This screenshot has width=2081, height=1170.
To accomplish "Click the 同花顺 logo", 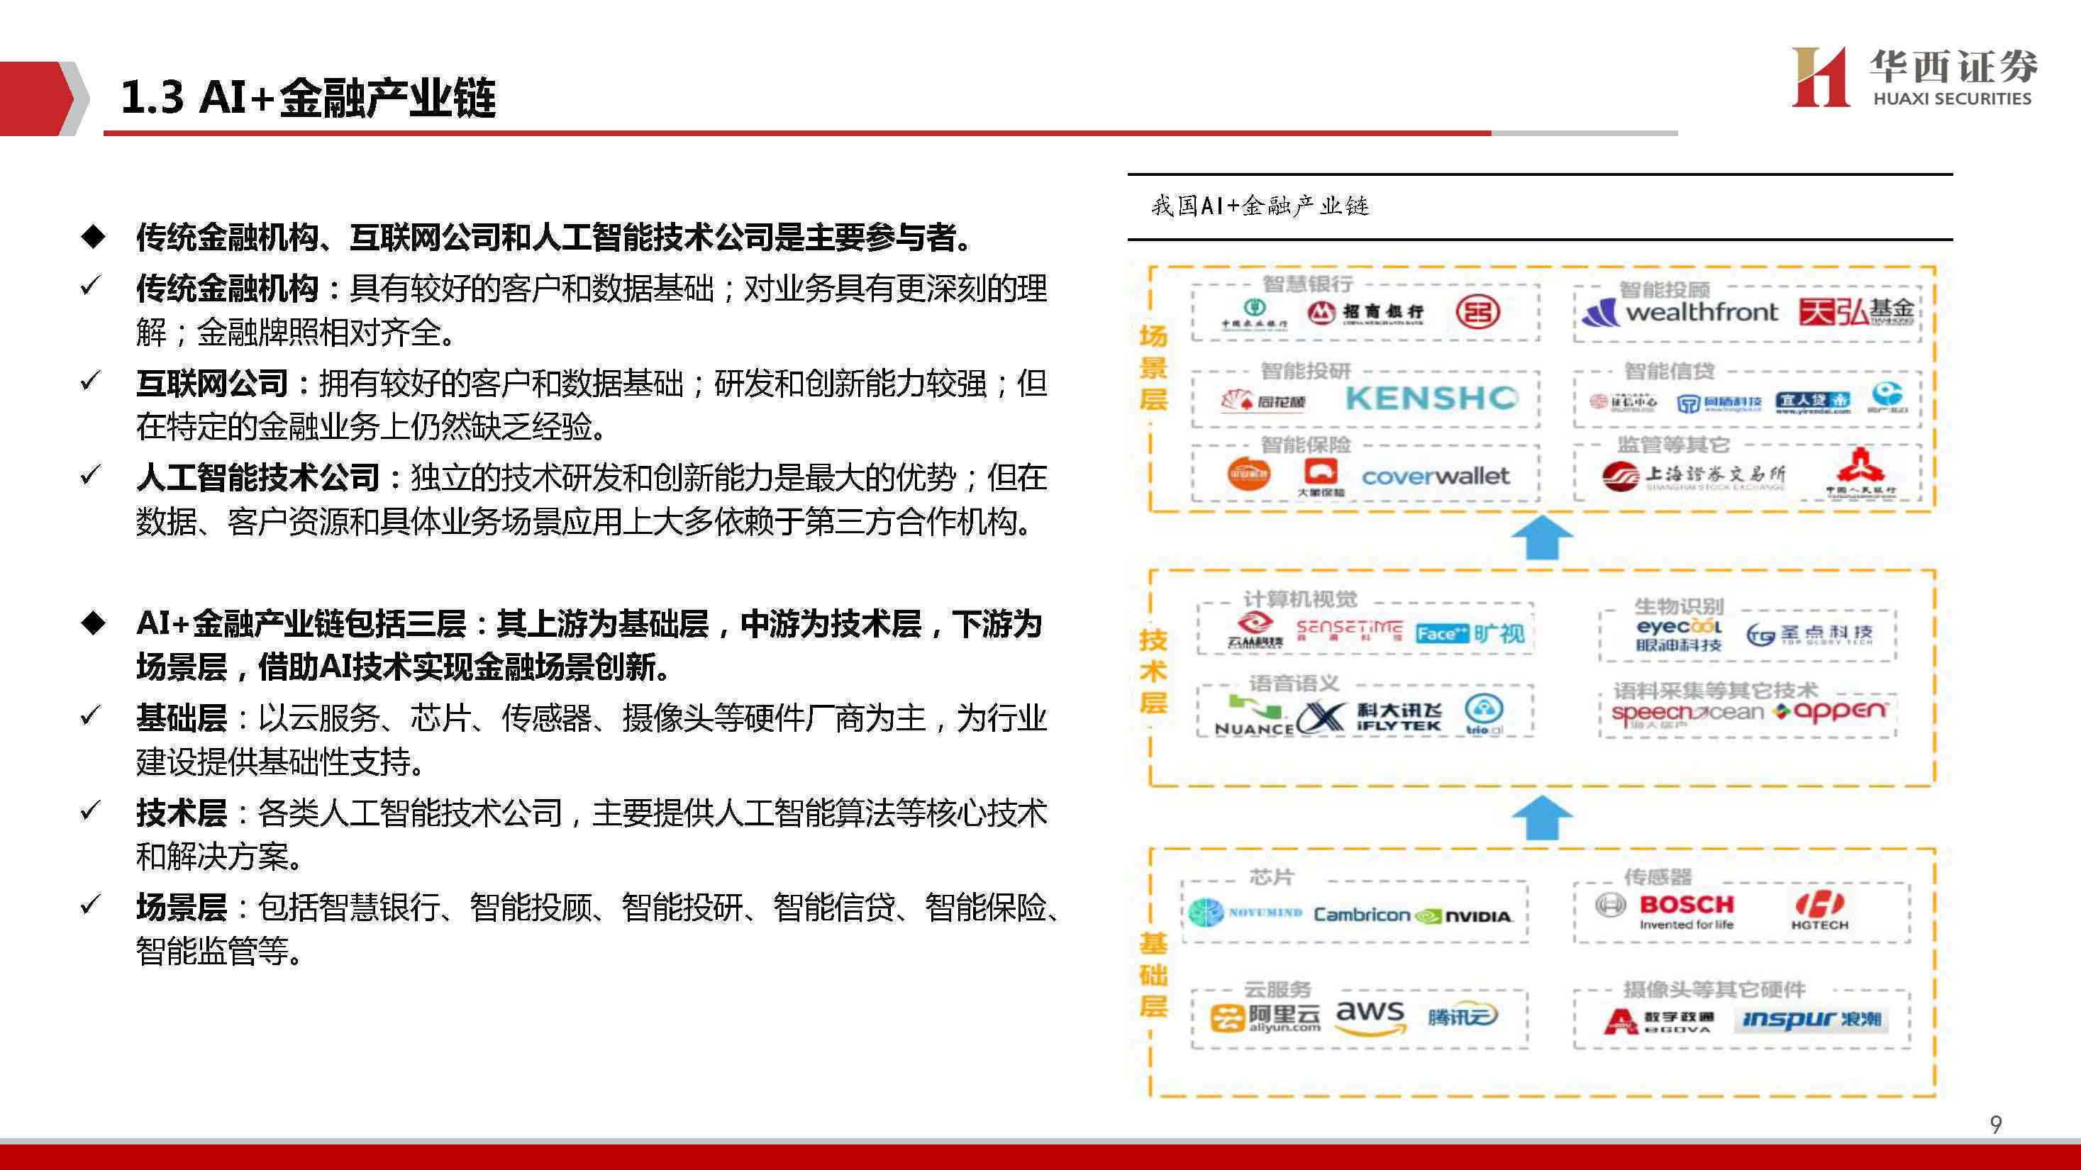I will coord(1262,400).
